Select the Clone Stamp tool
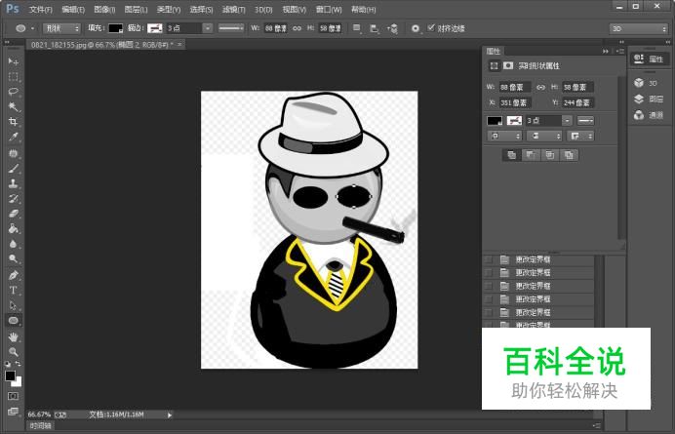 [x=13, y=183]
